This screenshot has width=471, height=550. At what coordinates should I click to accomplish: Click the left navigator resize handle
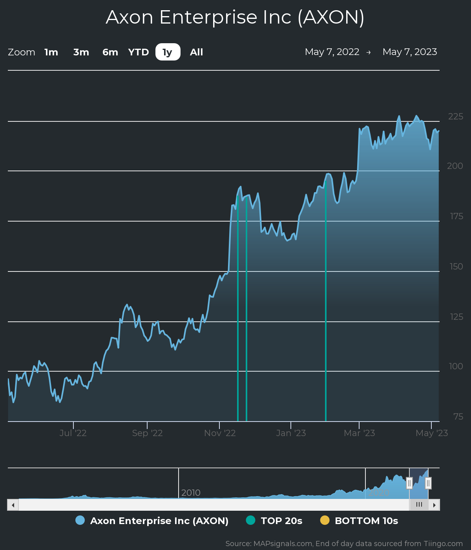click(x=409, y=483)
